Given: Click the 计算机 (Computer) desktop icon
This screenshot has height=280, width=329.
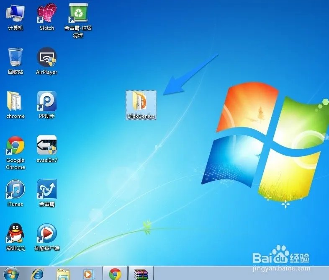Looking at the screenshot, I should coord(15,14).
